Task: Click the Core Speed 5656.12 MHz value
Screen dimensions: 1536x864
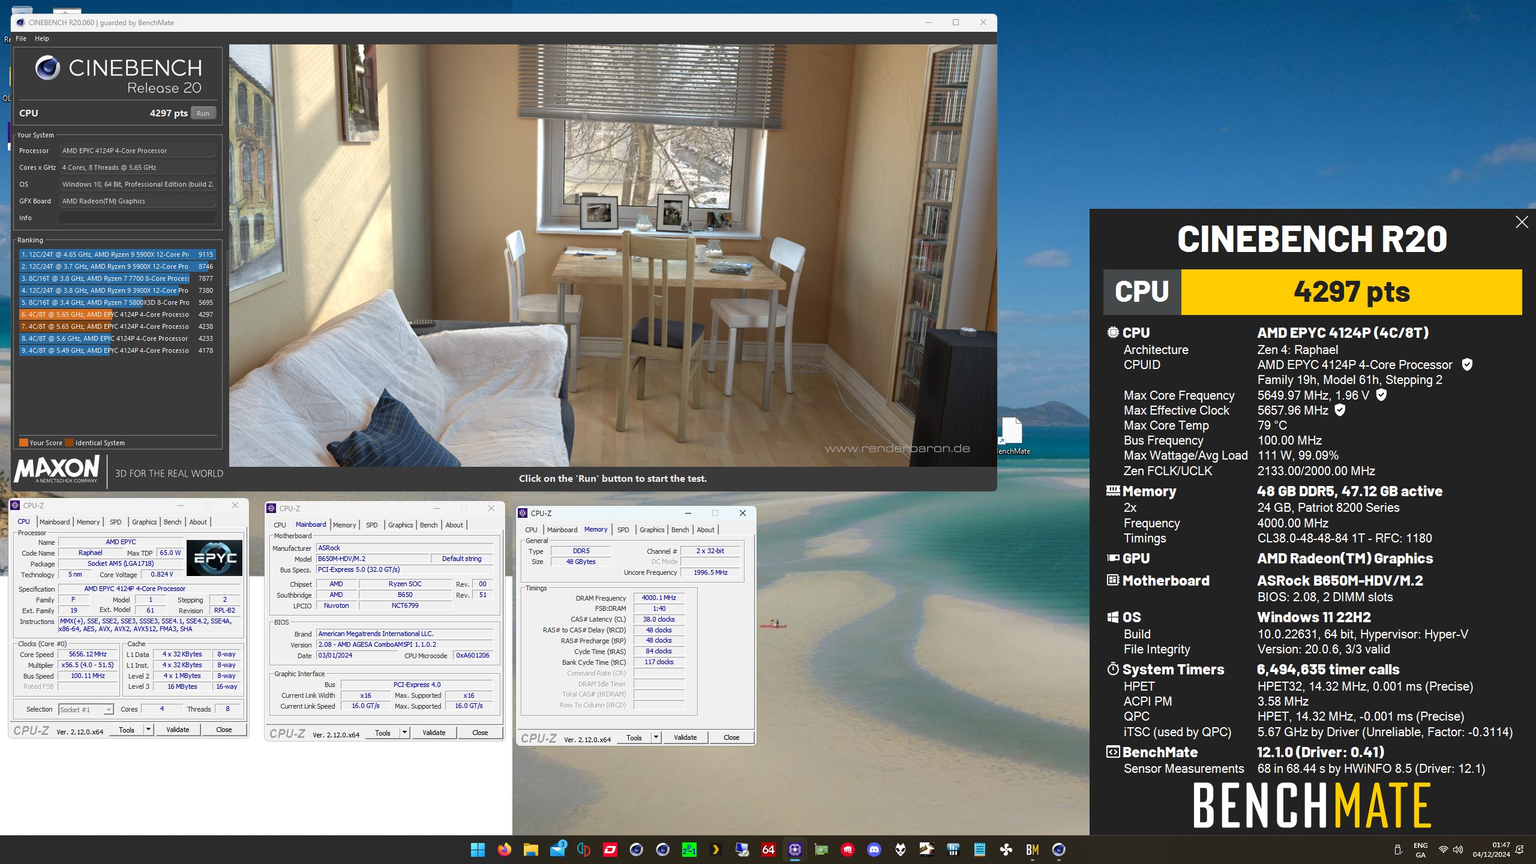Action: 88,655
